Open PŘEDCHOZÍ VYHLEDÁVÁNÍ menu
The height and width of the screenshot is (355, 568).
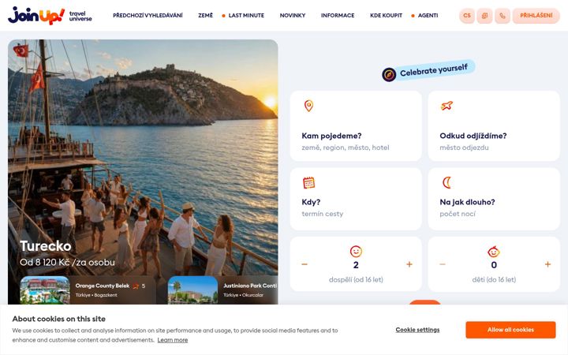(x=148, y=16)
